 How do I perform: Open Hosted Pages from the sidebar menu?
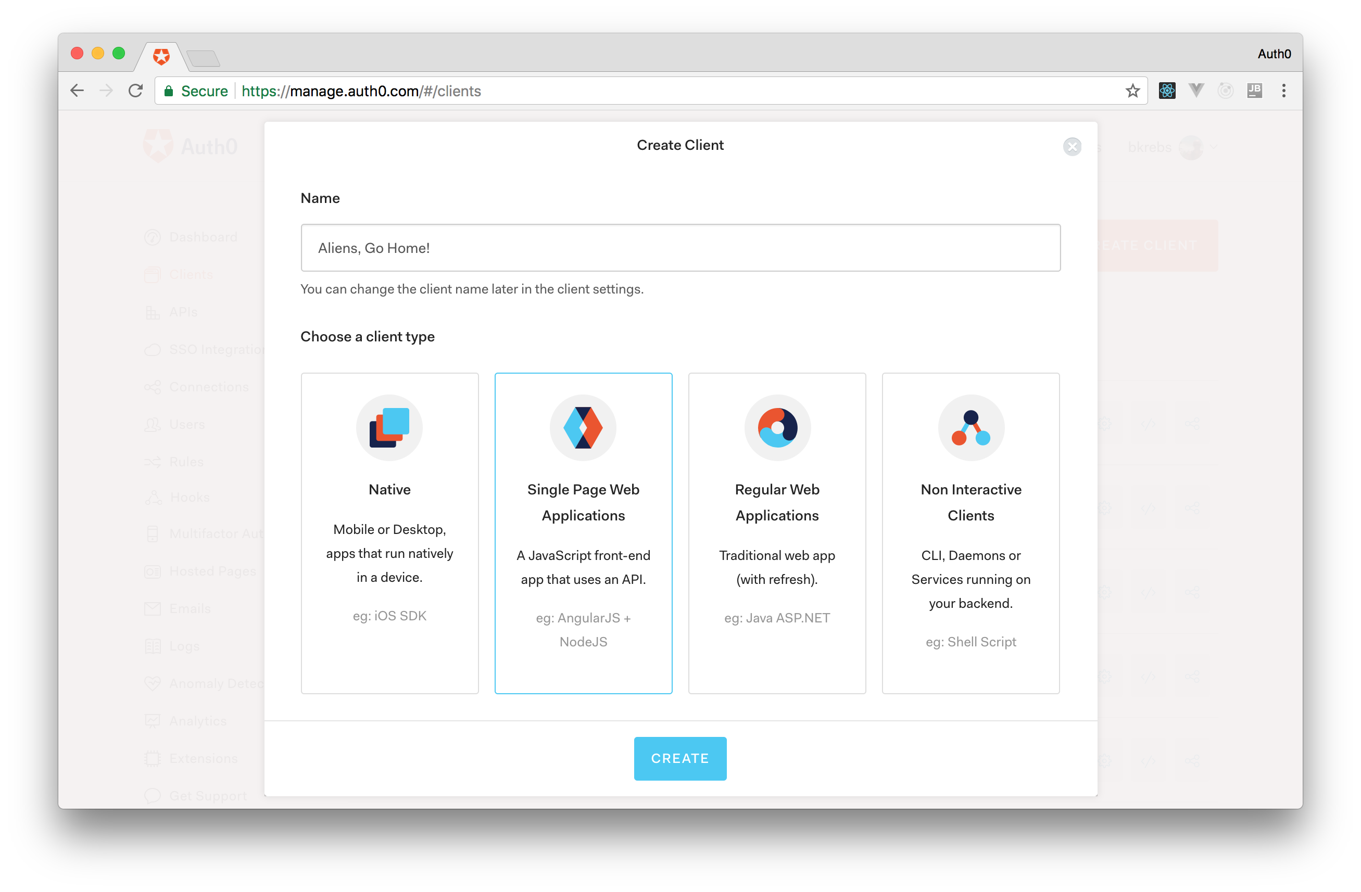point(212,571)
